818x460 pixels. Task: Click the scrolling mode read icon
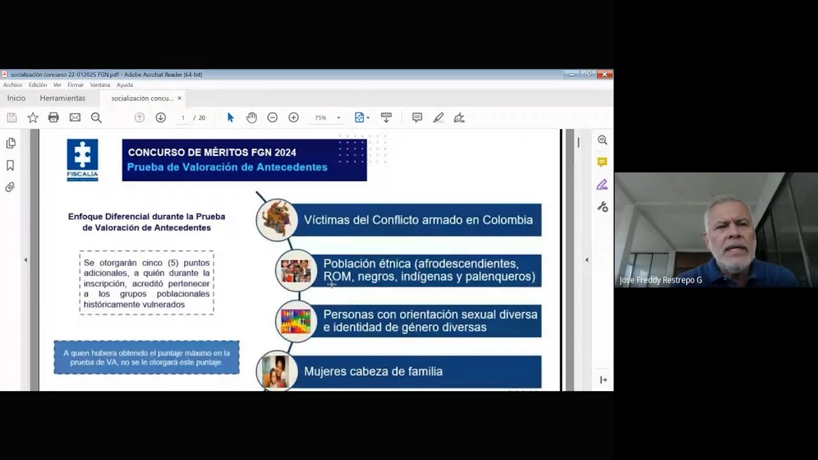386,118
